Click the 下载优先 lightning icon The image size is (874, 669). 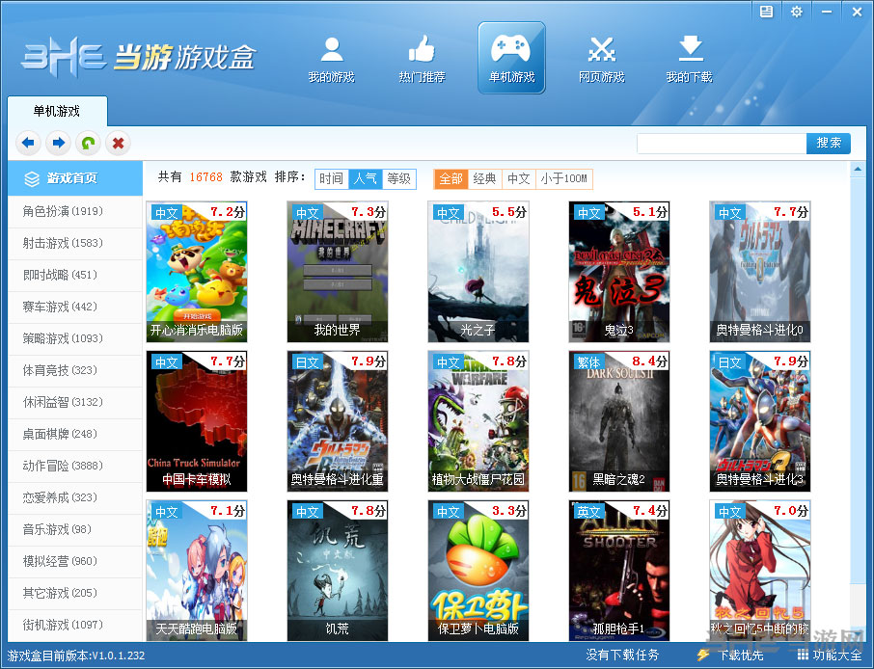(703, 656)
